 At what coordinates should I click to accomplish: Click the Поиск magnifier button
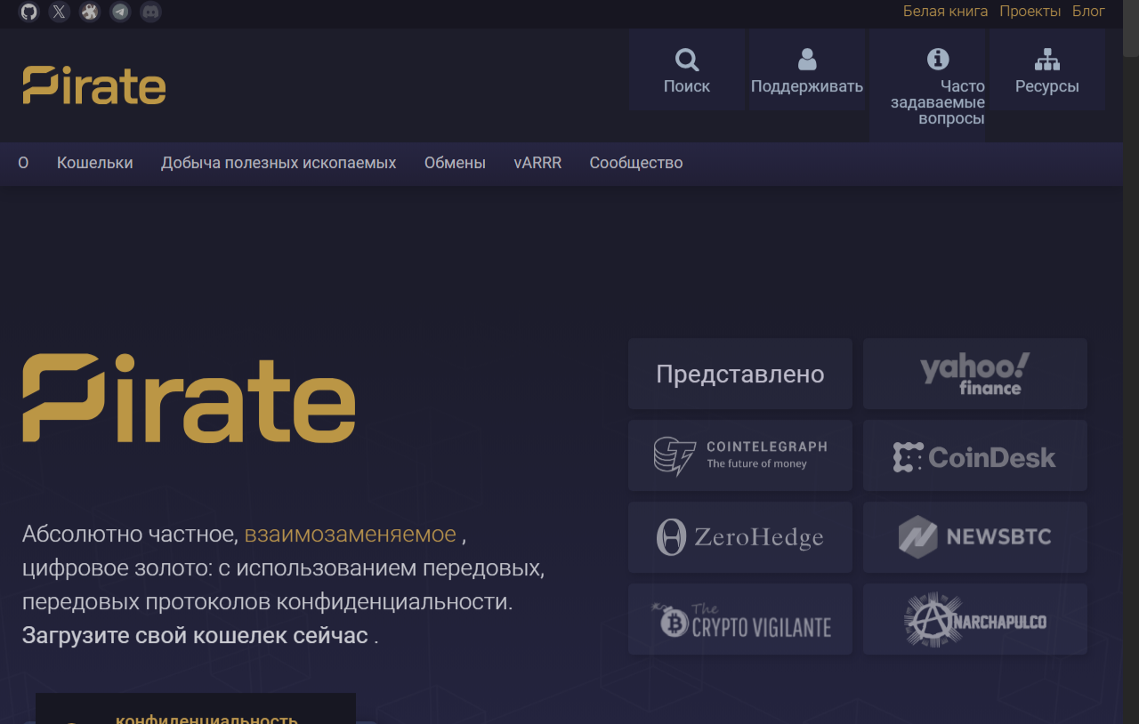[x=687, y=69]
